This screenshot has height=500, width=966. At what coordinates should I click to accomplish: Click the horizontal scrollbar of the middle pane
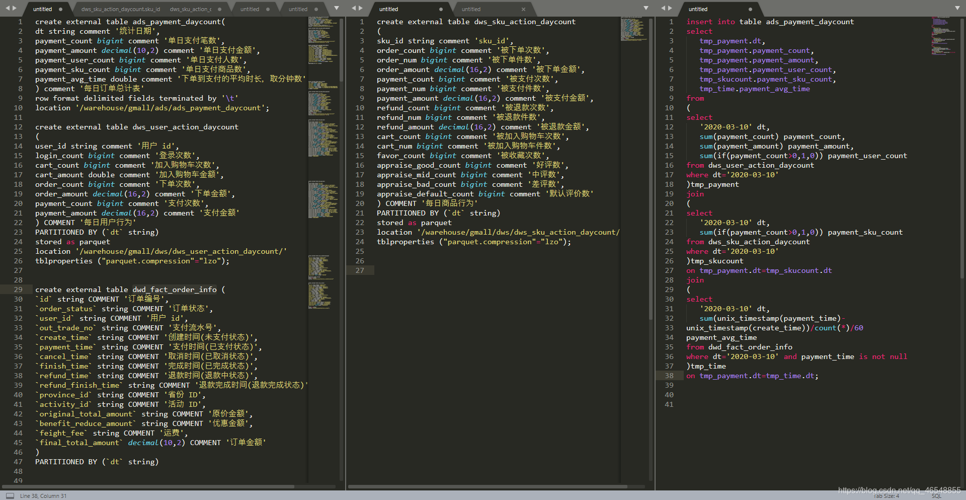488,486
